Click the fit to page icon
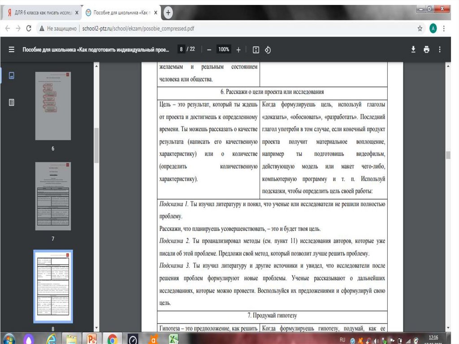Image resolution: width=459 pixels, height=344 pixels. tap(256, 50)
